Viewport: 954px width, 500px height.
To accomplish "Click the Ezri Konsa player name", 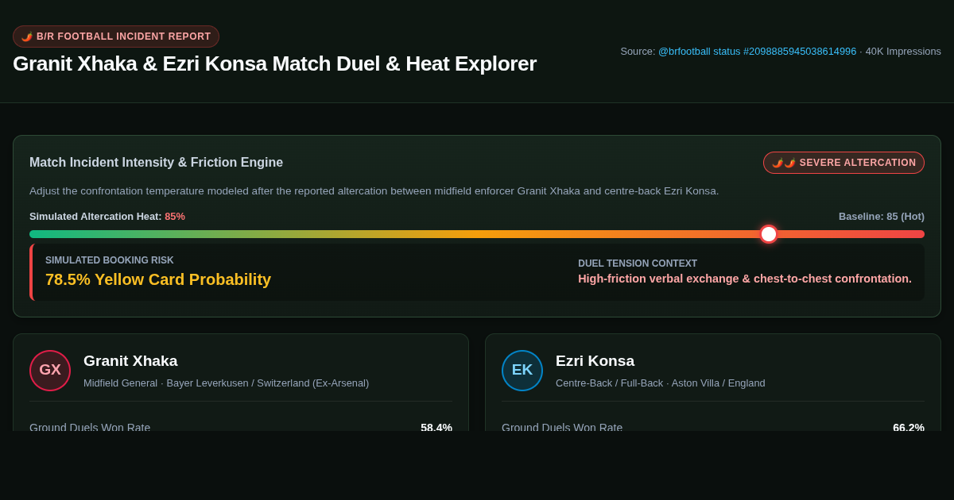I will [x=595, y=361].
